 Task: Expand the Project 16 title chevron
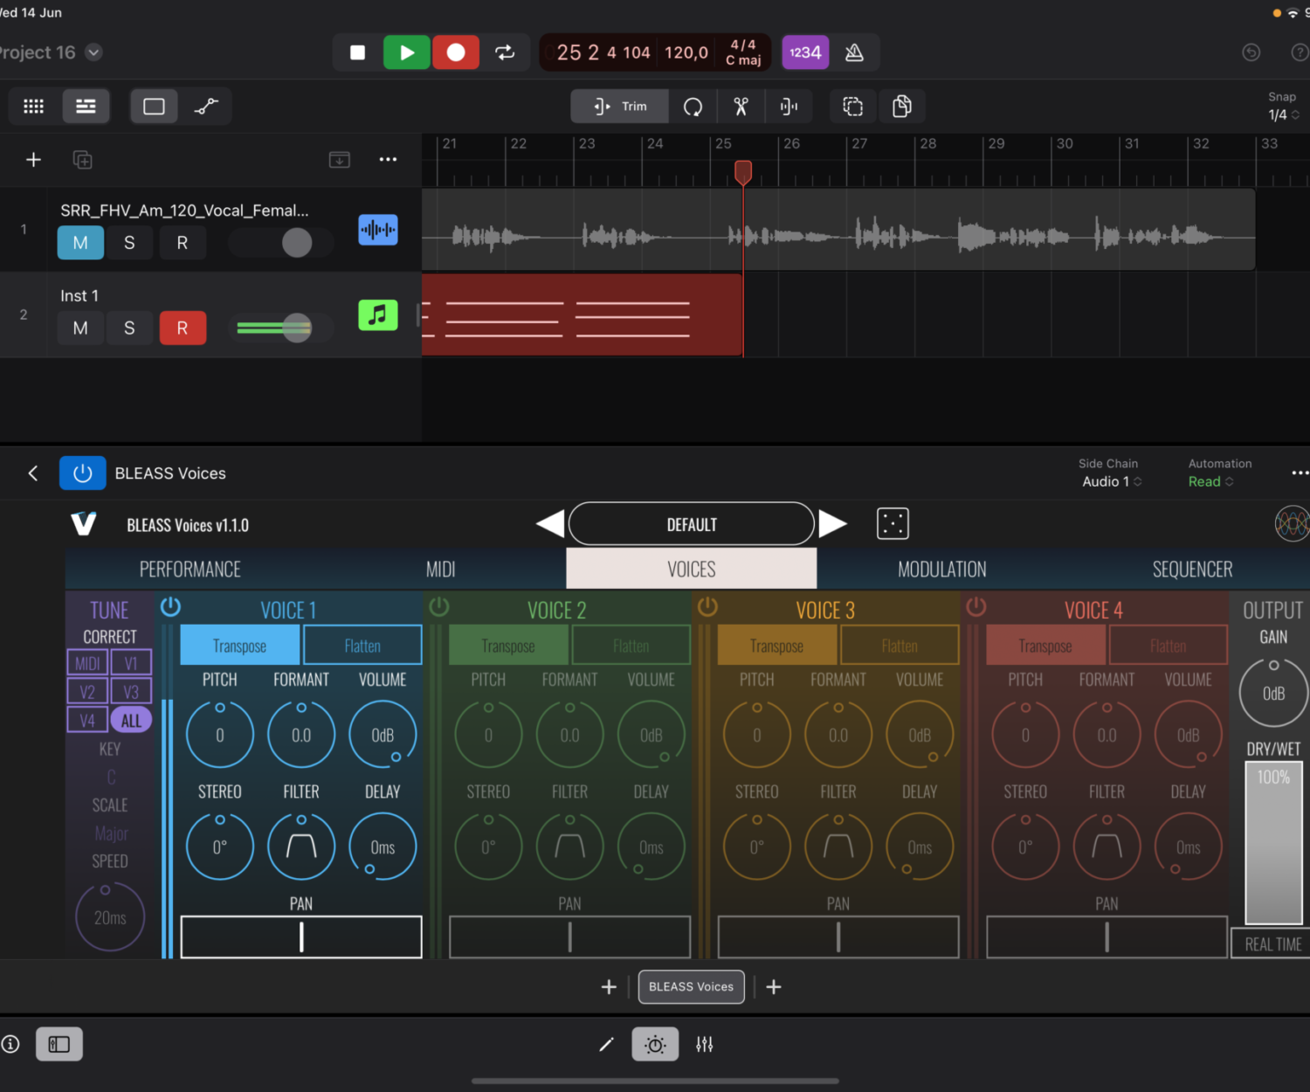pos(94,52)
